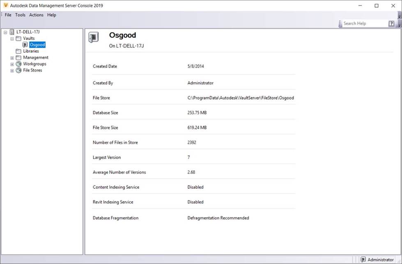Viewport: 402px width, 264px height.
Task: Click the File Store Size value 619.24 MB
Action: coord(197,127)
